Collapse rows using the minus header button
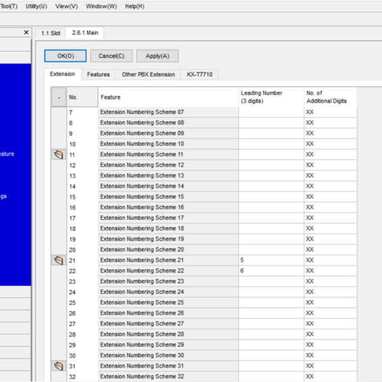Screen dimensions: 382x382 [59, 97]
